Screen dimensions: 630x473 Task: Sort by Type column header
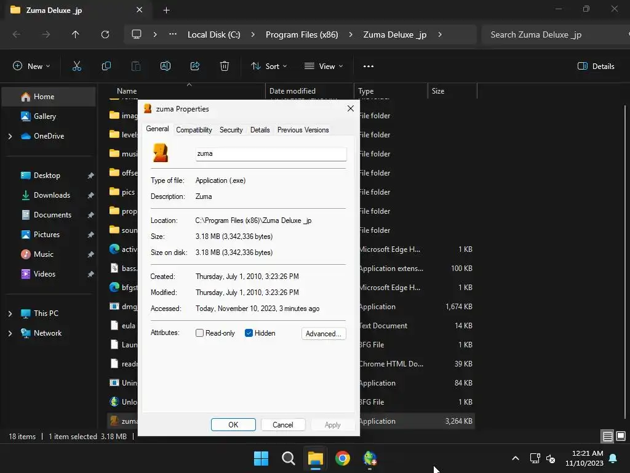(391, 91)
